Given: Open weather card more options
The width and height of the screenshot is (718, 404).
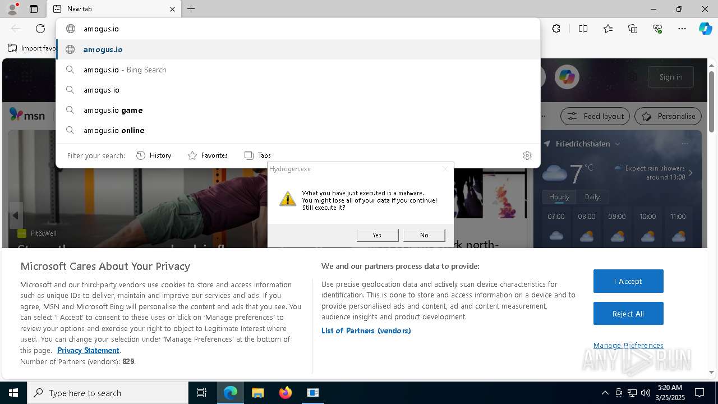Looking at the screenshot, I should (x=685, y=144).
